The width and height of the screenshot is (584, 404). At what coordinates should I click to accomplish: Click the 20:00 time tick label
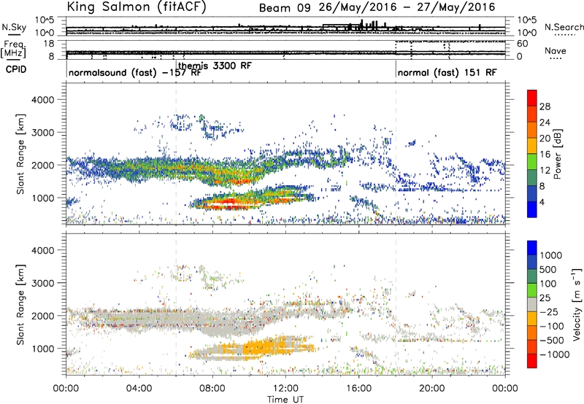coord(431,389)
